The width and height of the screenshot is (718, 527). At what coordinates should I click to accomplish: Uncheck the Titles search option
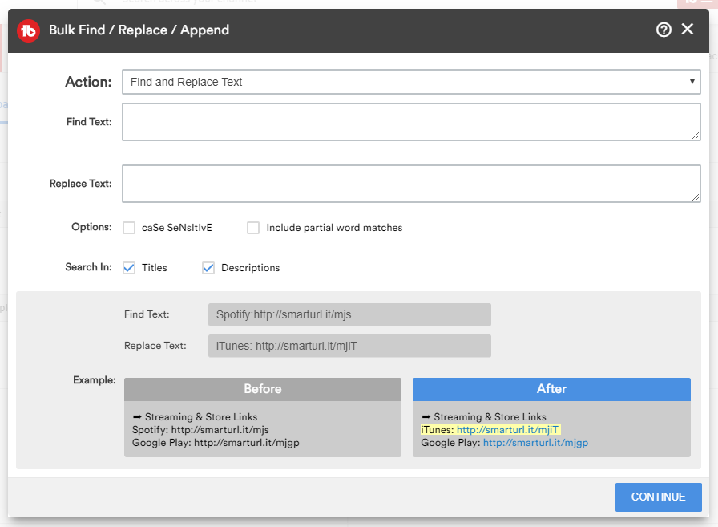(129, 268)
